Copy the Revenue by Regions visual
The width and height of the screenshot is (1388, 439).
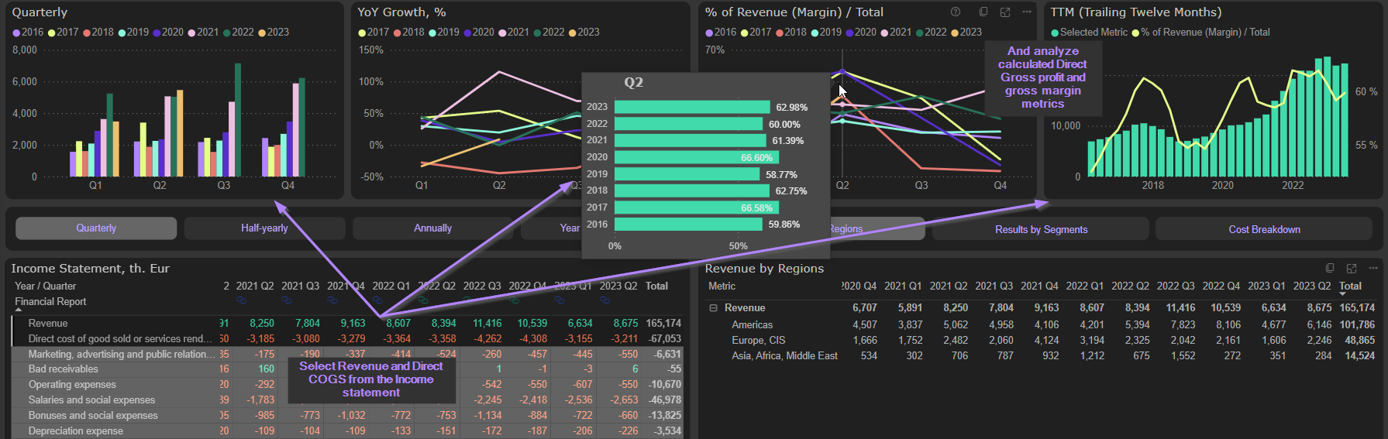pos(1330,268)
